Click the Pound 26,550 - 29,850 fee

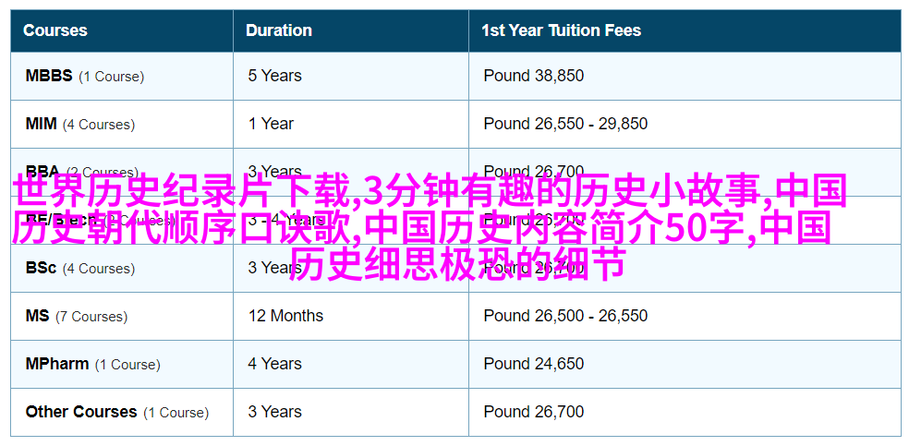coord(565,124)
